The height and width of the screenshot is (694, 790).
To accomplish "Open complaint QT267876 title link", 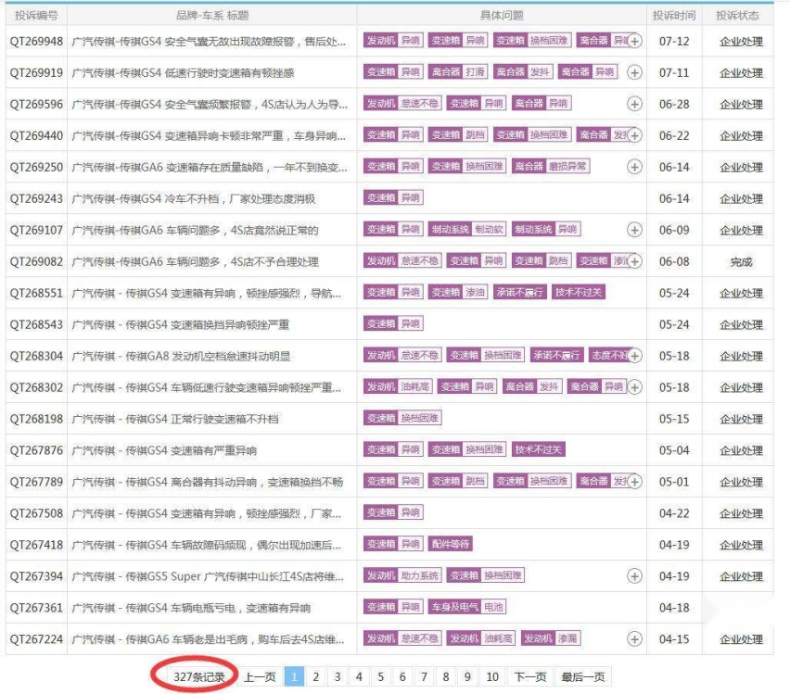I will (164, 450).
